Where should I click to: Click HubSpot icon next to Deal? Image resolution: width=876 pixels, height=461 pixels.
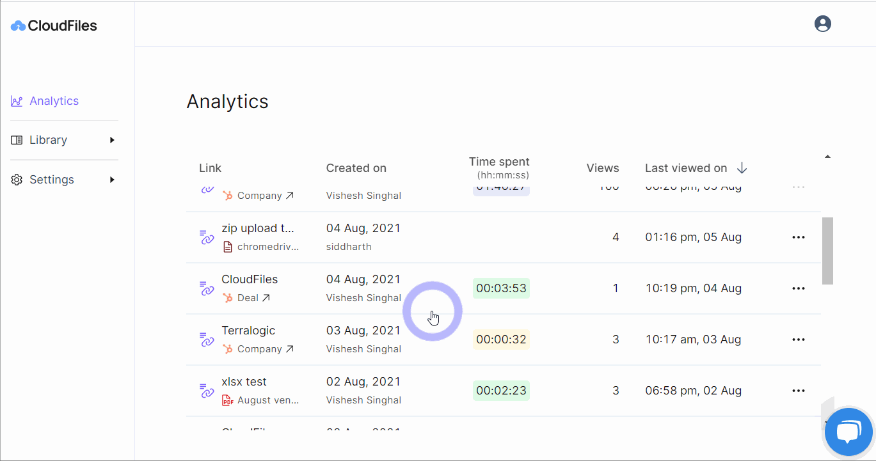pyautogui.click(x=227, y=298)
